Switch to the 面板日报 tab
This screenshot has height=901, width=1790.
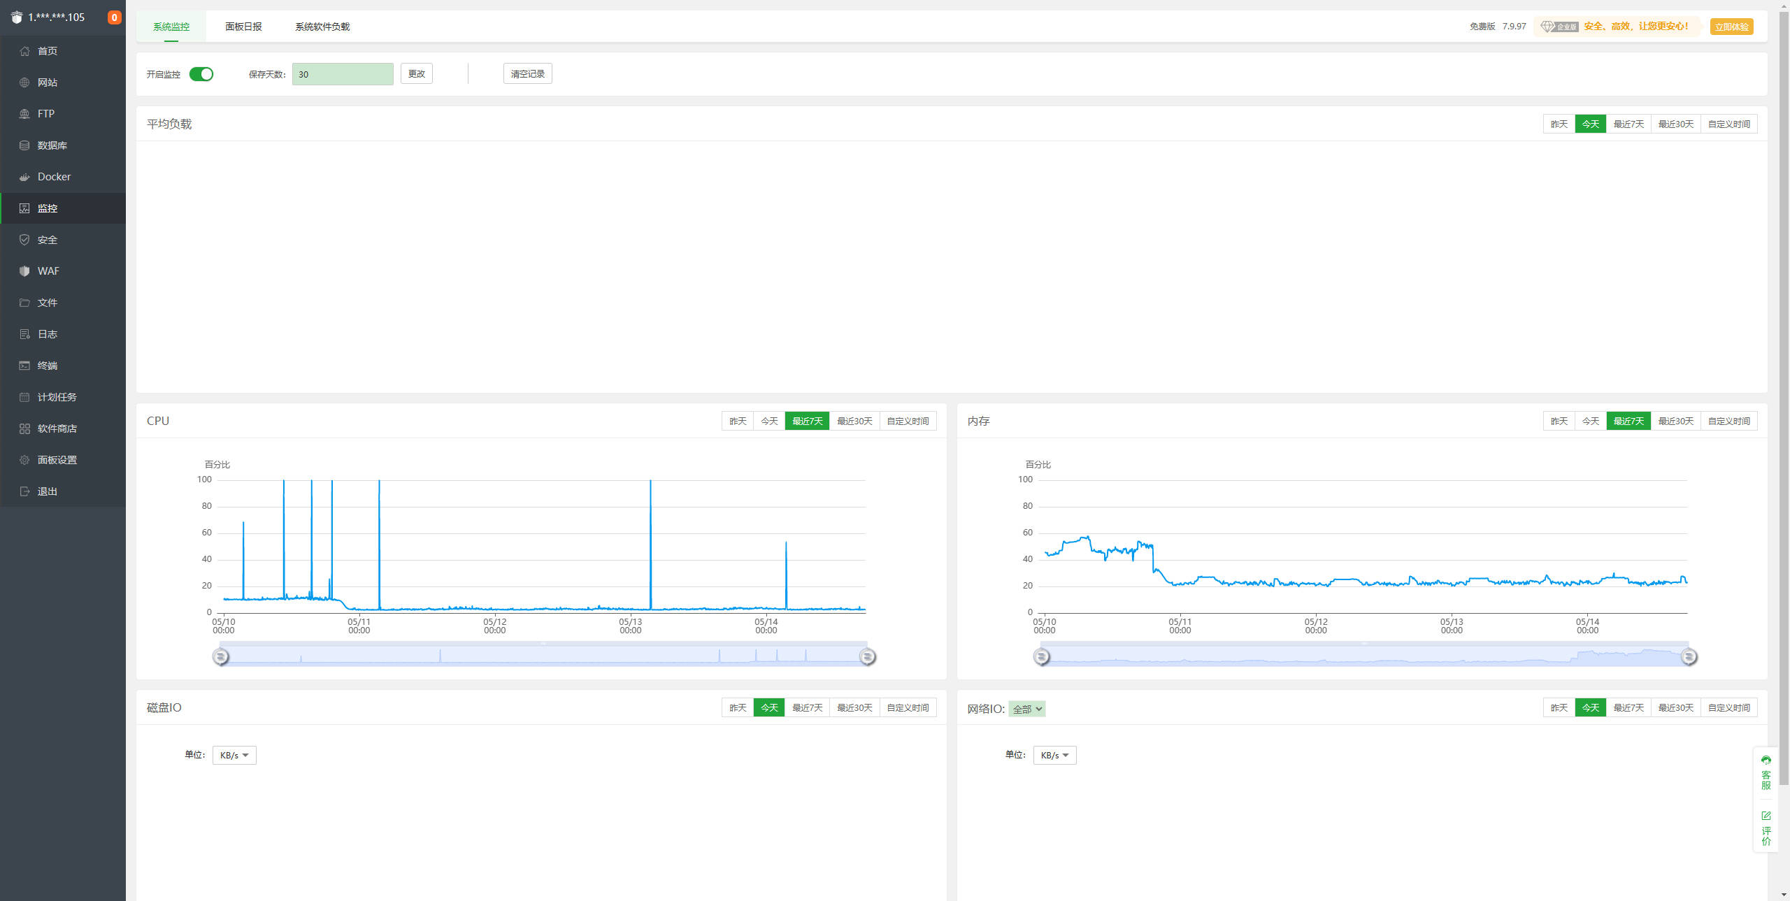243,27
